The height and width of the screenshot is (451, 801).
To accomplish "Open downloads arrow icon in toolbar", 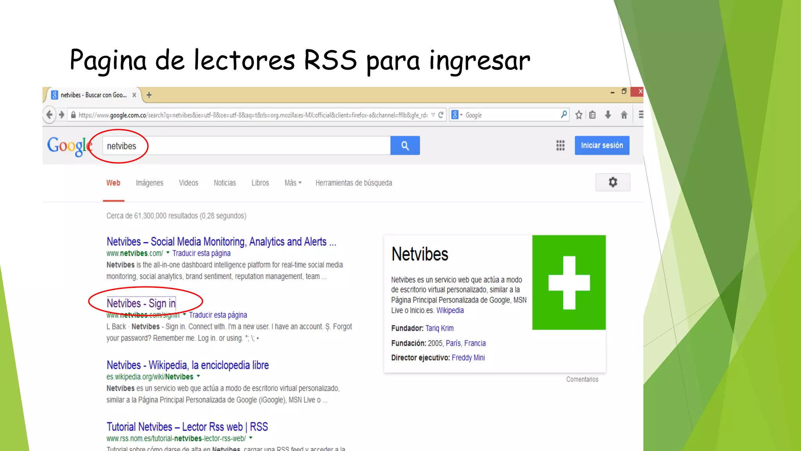I will (608, 115).
